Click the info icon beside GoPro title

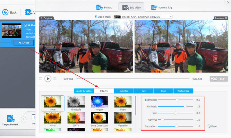pos(25,25)
